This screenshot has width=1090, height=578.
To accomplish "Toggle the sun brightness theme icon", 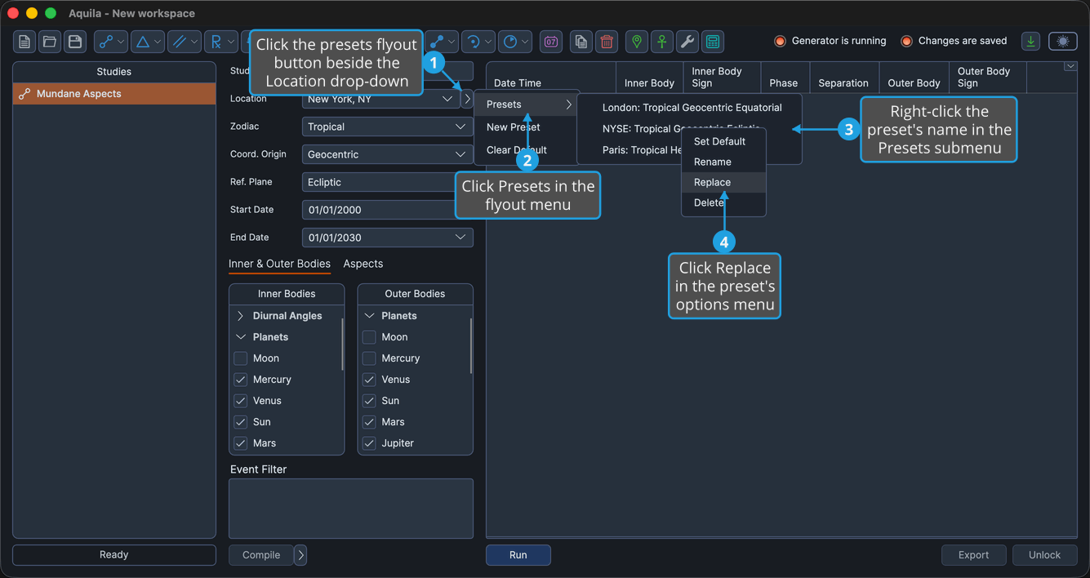I will pyautogui.click(x=1063, y=42).
